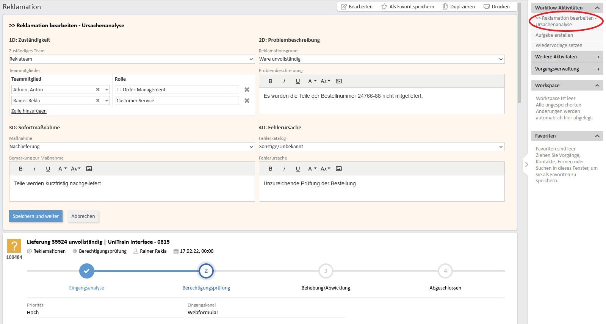Screen dimensions: 606x324
Task: Toggle underline in Bemerkung zur Maßnahme editor
Action: [x=48, y=169]
